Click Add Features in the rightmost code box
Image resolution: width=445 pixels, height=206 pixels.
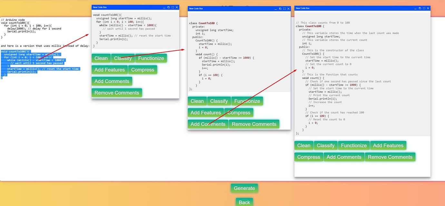388,145
